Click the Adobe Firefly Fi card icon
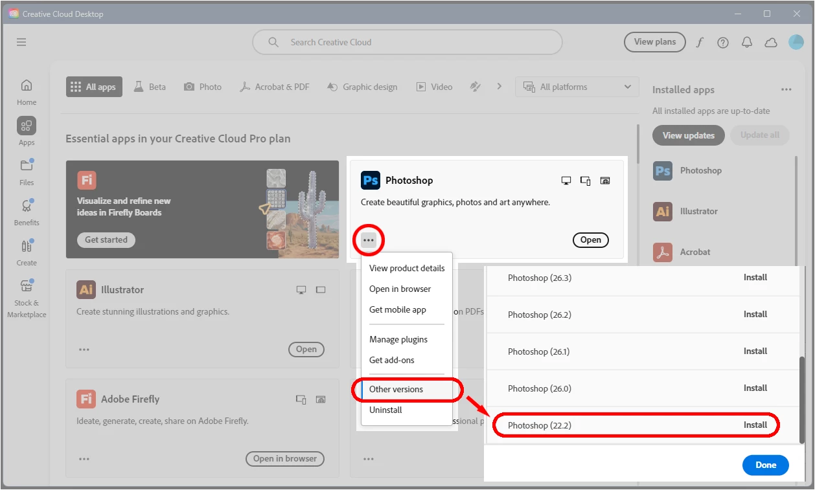Image resolution: width=815 pixels, height=490 pixels. pyautogui.click(x=86, y=399)
